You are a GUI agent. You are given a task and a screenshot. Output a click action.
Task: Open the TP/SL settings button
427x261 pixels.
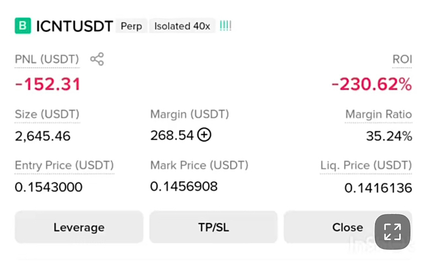pyautogui.click(x=213, y=227)
